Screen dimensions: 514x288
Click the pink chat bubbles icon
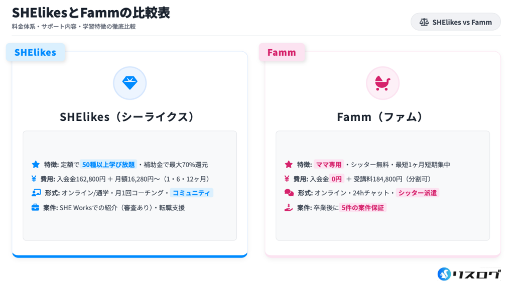click(x=289, y=193)
